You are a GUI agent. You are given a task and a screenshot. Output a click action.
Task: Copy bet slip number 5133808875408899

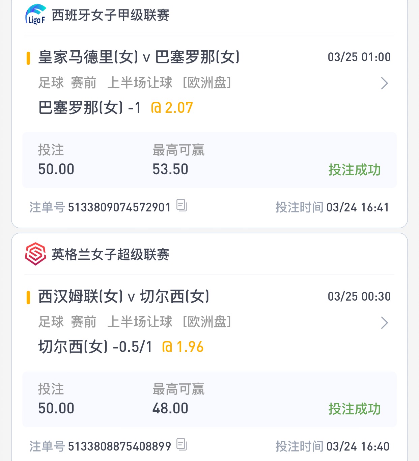pyautogui.click(x=181, y=444)
